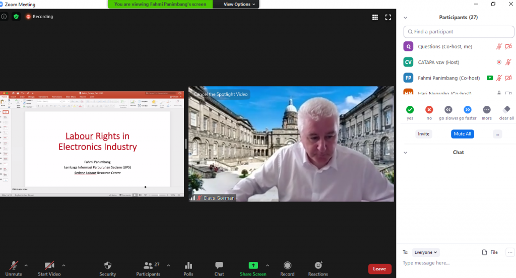Click the red Recording indicator
Viewport: 516px width, 278px height.
(x=39, y=17)
